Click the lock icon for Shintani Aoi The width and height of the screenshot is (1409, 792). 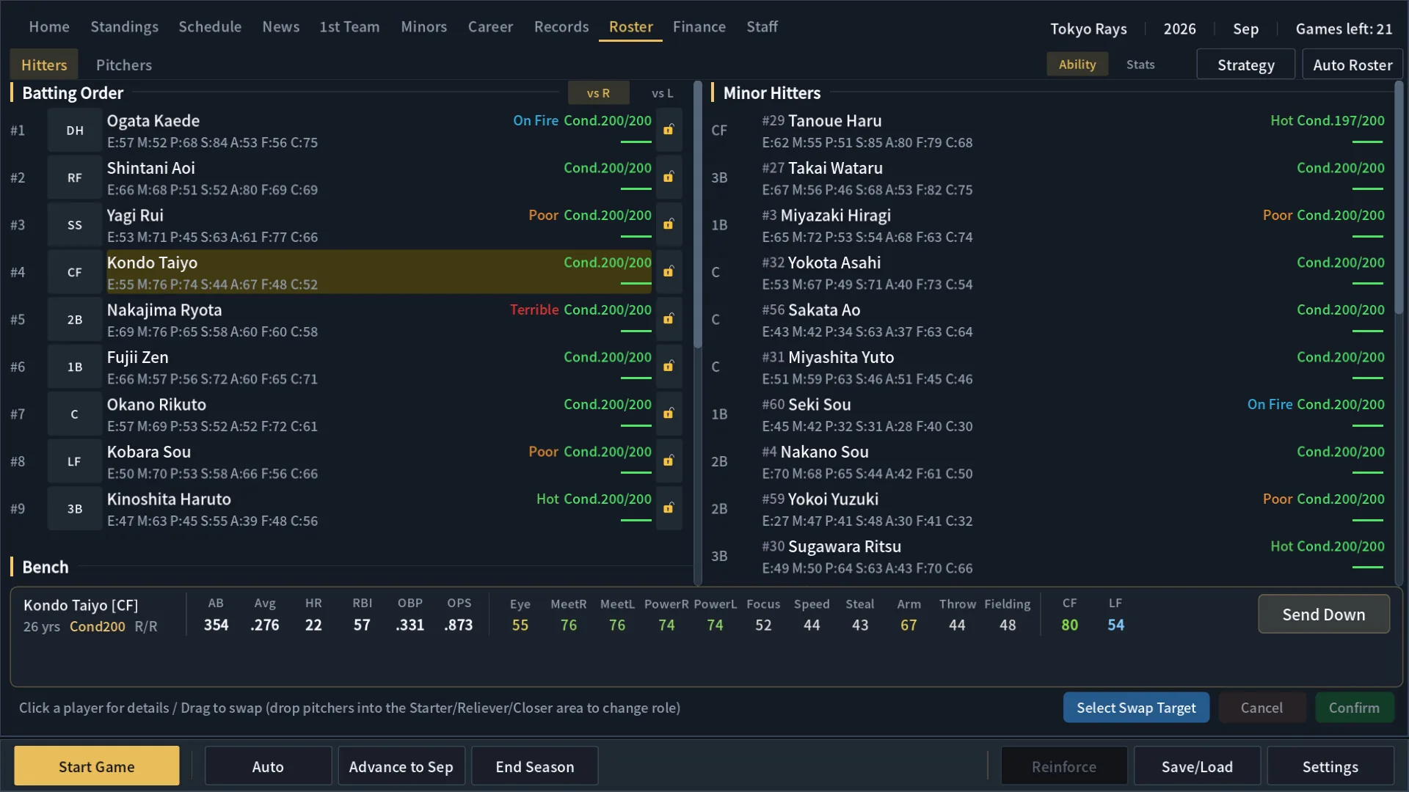click(x=669, y=177)
